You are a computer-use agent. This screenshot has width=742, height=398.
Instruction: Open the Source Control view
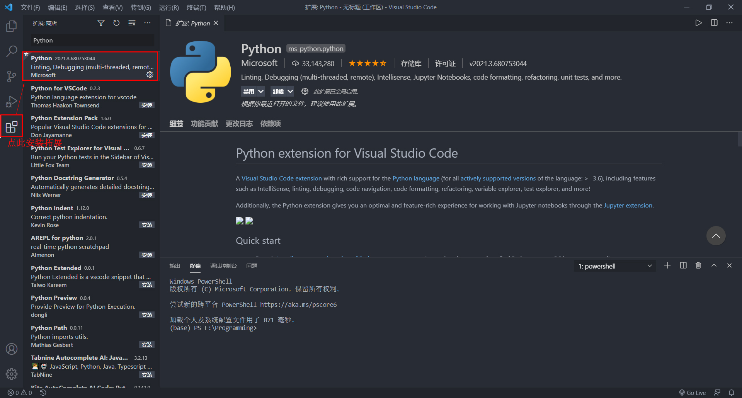[x=12, y=76]
